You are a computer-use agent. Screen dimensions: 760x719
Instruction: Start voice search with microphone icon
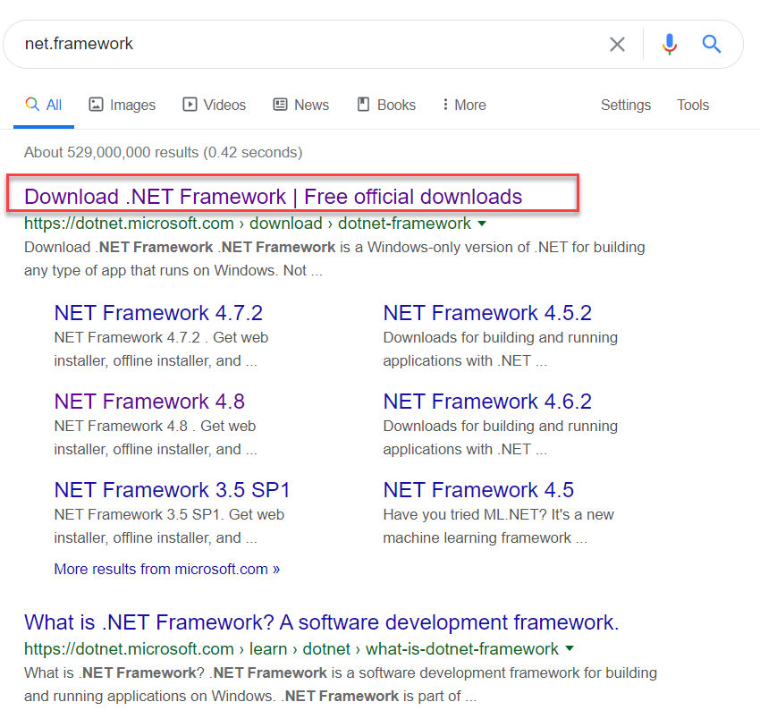pos(670,44)
